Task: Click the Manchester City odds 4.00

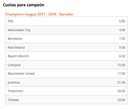Action: [x=122, y=30]
